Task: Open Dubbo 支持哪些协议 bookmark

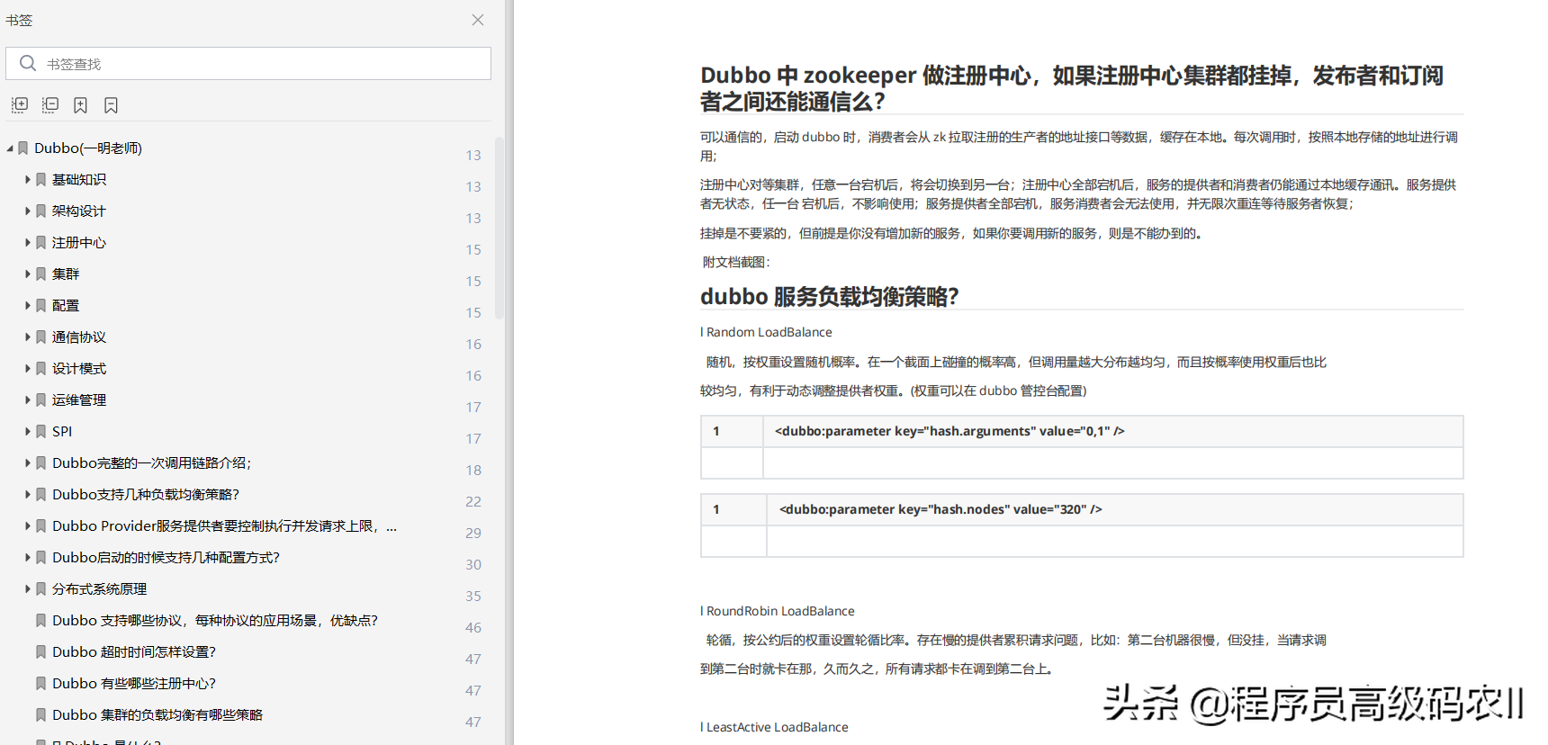Action: 215,621
